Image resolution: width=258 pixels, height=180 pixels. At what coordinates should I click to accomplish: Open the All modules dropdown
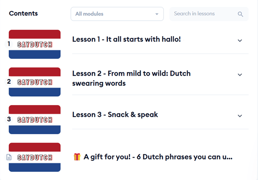coord(117,14)
